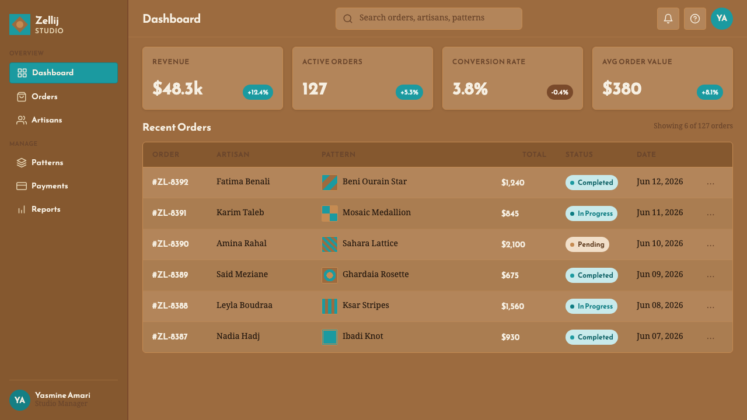Click In Progress status of order #ZL-8391
Viewport: 747px width, 420px height.
click(591, 213)
